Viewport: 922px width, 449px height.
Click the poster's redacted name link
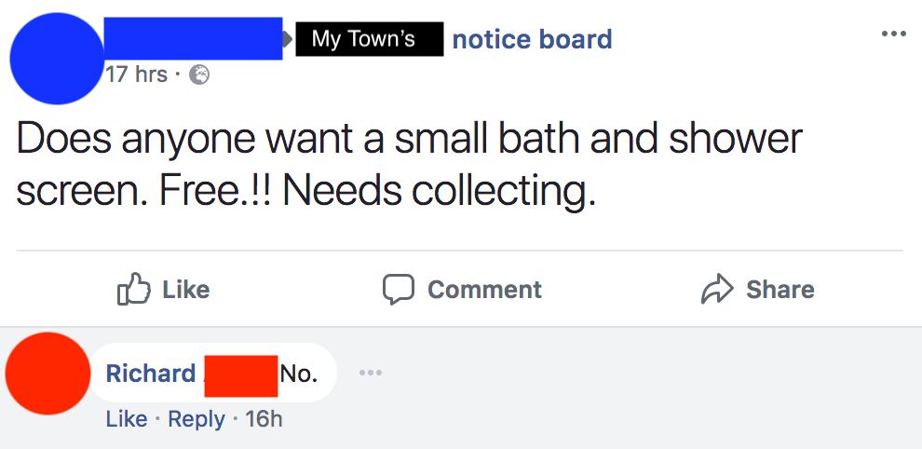(x=193, y=38)
